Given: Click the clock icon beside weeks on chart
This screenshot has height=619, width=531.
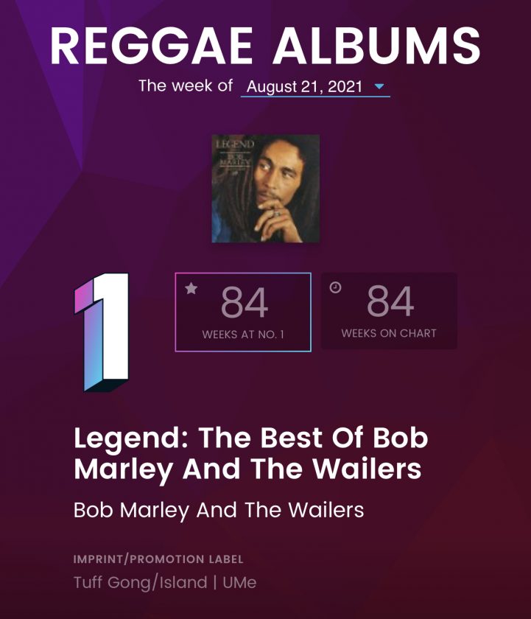Looking at the screenshot, I should tap(335, 287).
